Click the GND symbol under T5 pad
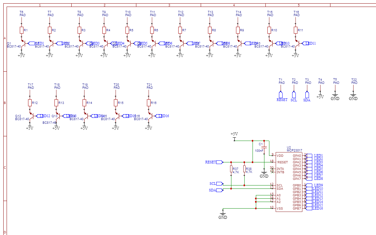This screenshot has height=235, width=376. [x=335, y=96]
